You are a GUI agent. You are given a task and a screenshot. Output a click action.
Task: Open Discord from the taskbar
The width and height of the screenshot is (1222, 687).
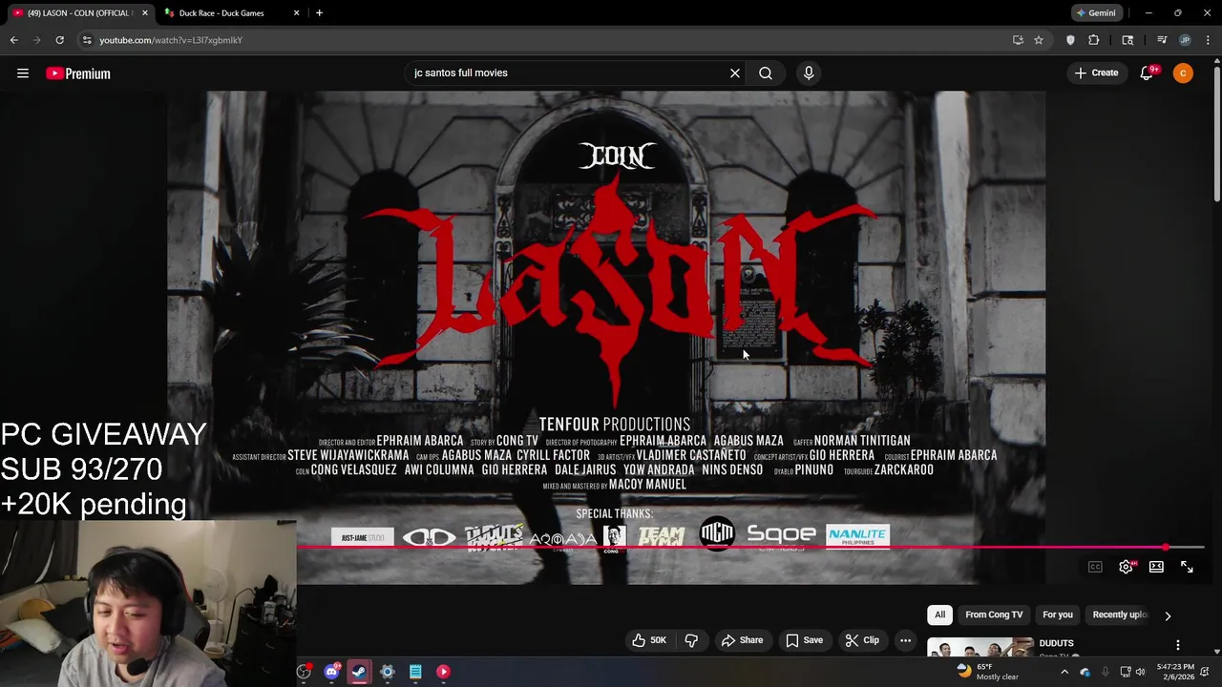[331, 672]
